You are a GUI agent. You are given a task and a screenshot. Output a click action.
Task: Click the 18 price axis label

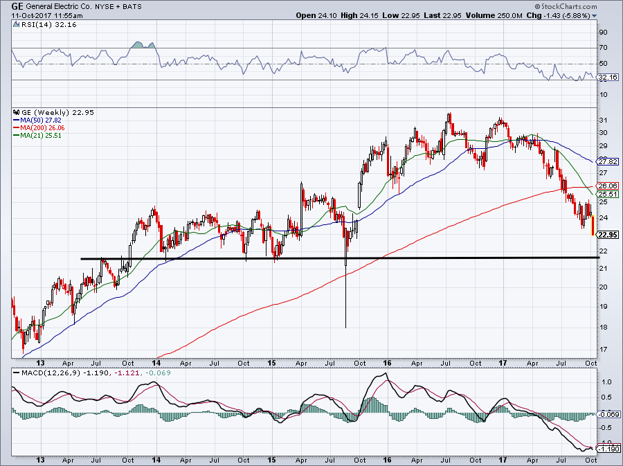(603, 328)
